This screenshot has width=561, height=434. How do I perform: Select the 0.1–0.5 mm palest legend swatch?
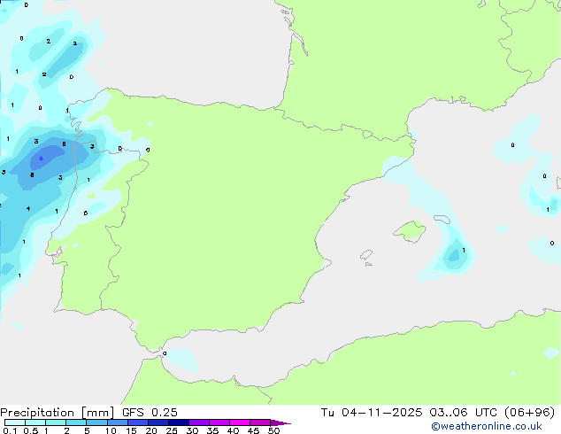(x=15, y=422)
